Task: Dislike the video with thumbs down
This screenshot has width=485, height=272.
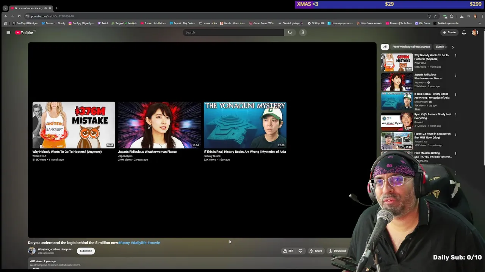Action: [x=300, y=251]
